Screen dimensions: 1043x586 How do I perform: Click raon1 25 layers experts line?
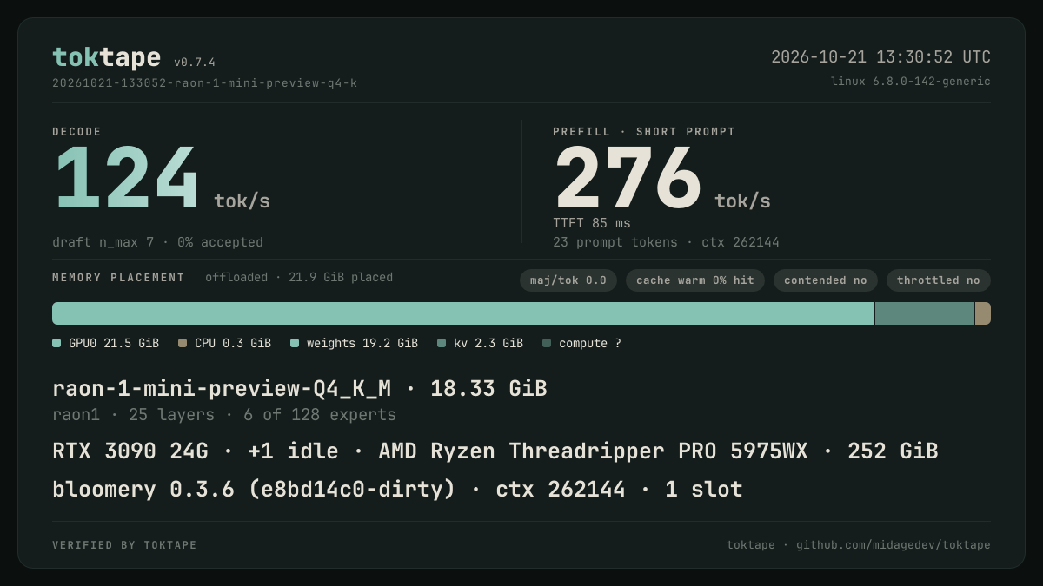(224, 415)
